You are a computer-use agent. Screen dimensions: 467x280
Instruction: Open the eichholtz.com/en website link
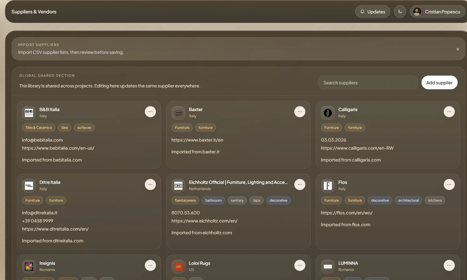204,221
